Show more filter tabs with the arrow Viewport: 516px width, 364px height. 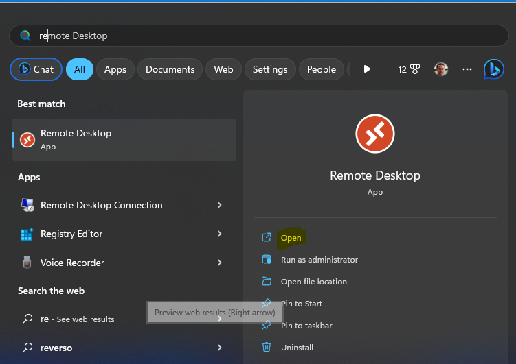click(x=367, y=69)
